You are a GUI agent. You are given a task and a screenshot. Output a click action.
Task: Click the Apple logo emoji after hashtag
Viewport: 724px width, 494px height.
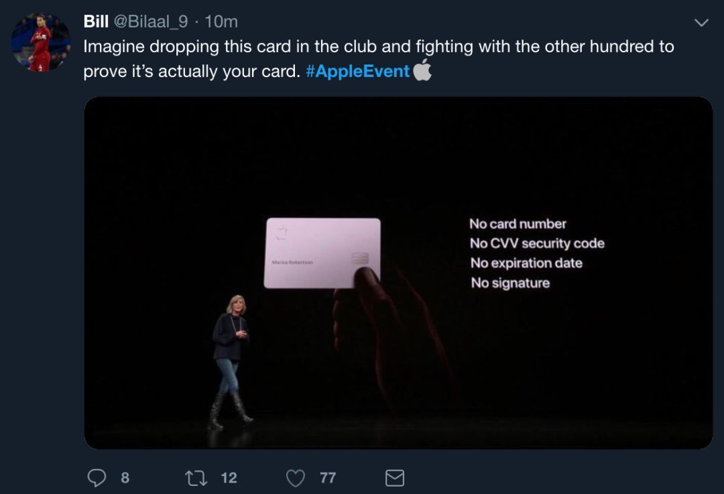(422, 70)
